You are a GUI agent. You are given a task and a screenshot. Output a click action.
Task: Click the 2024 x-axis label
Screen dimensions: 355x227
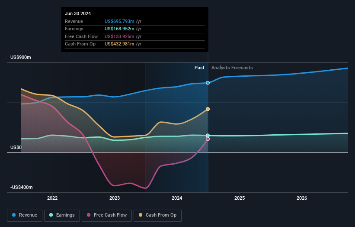click(x=177, y=198)
